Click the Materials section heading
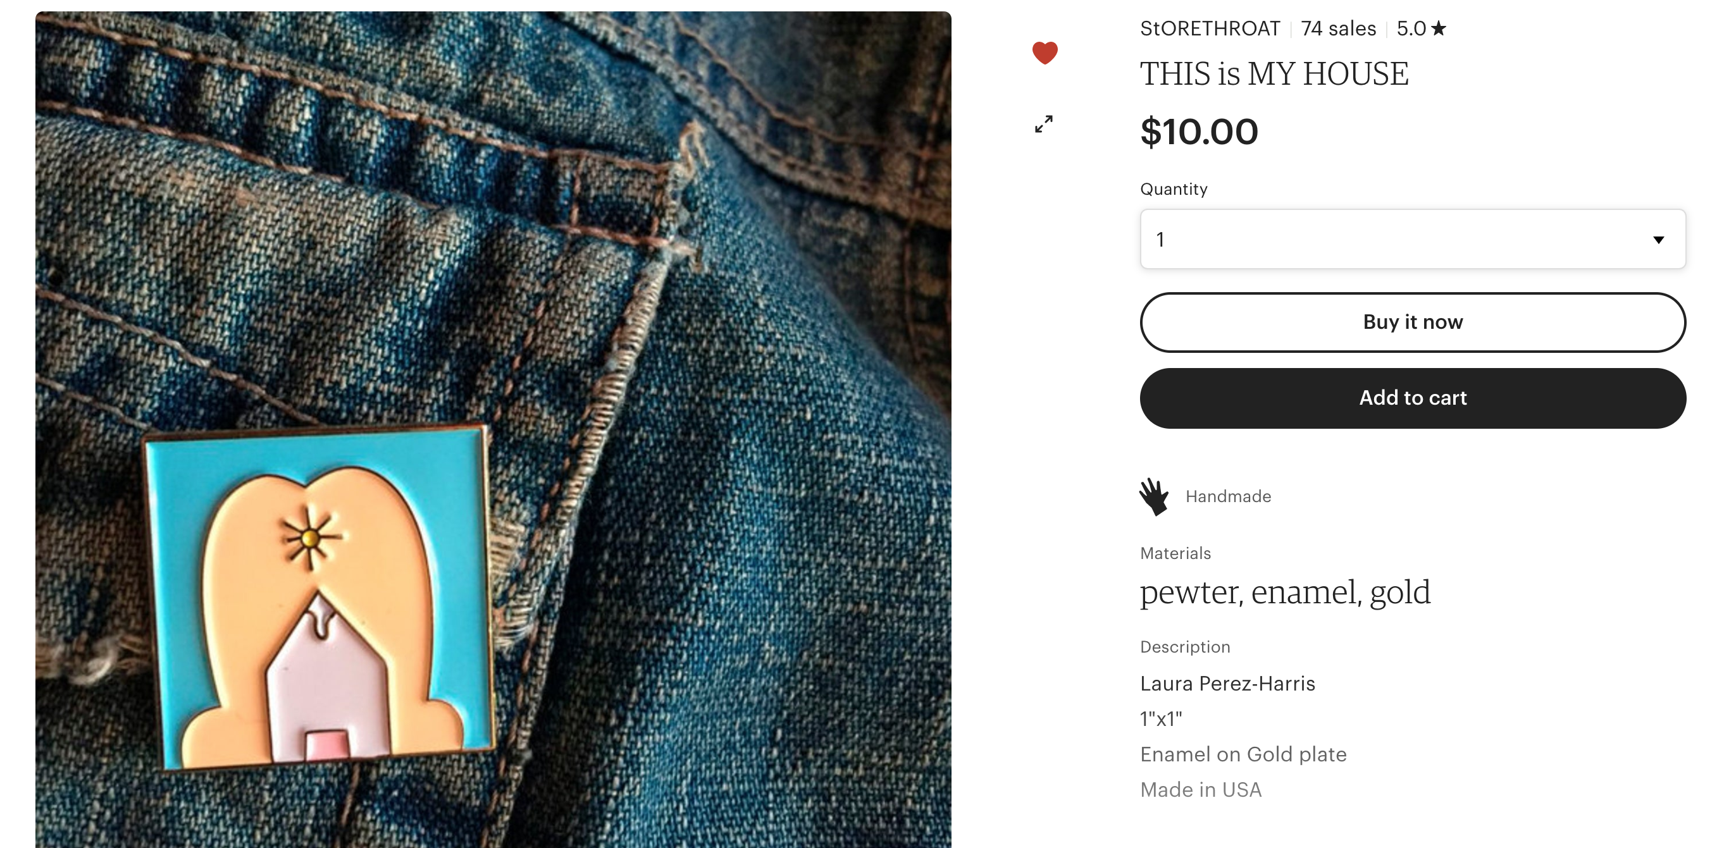1736x848 pixels. coord(1175,553)
